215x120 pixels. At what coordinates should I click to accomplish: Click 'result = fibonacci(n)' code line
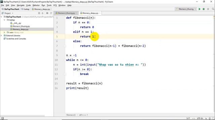pos(84,83)
